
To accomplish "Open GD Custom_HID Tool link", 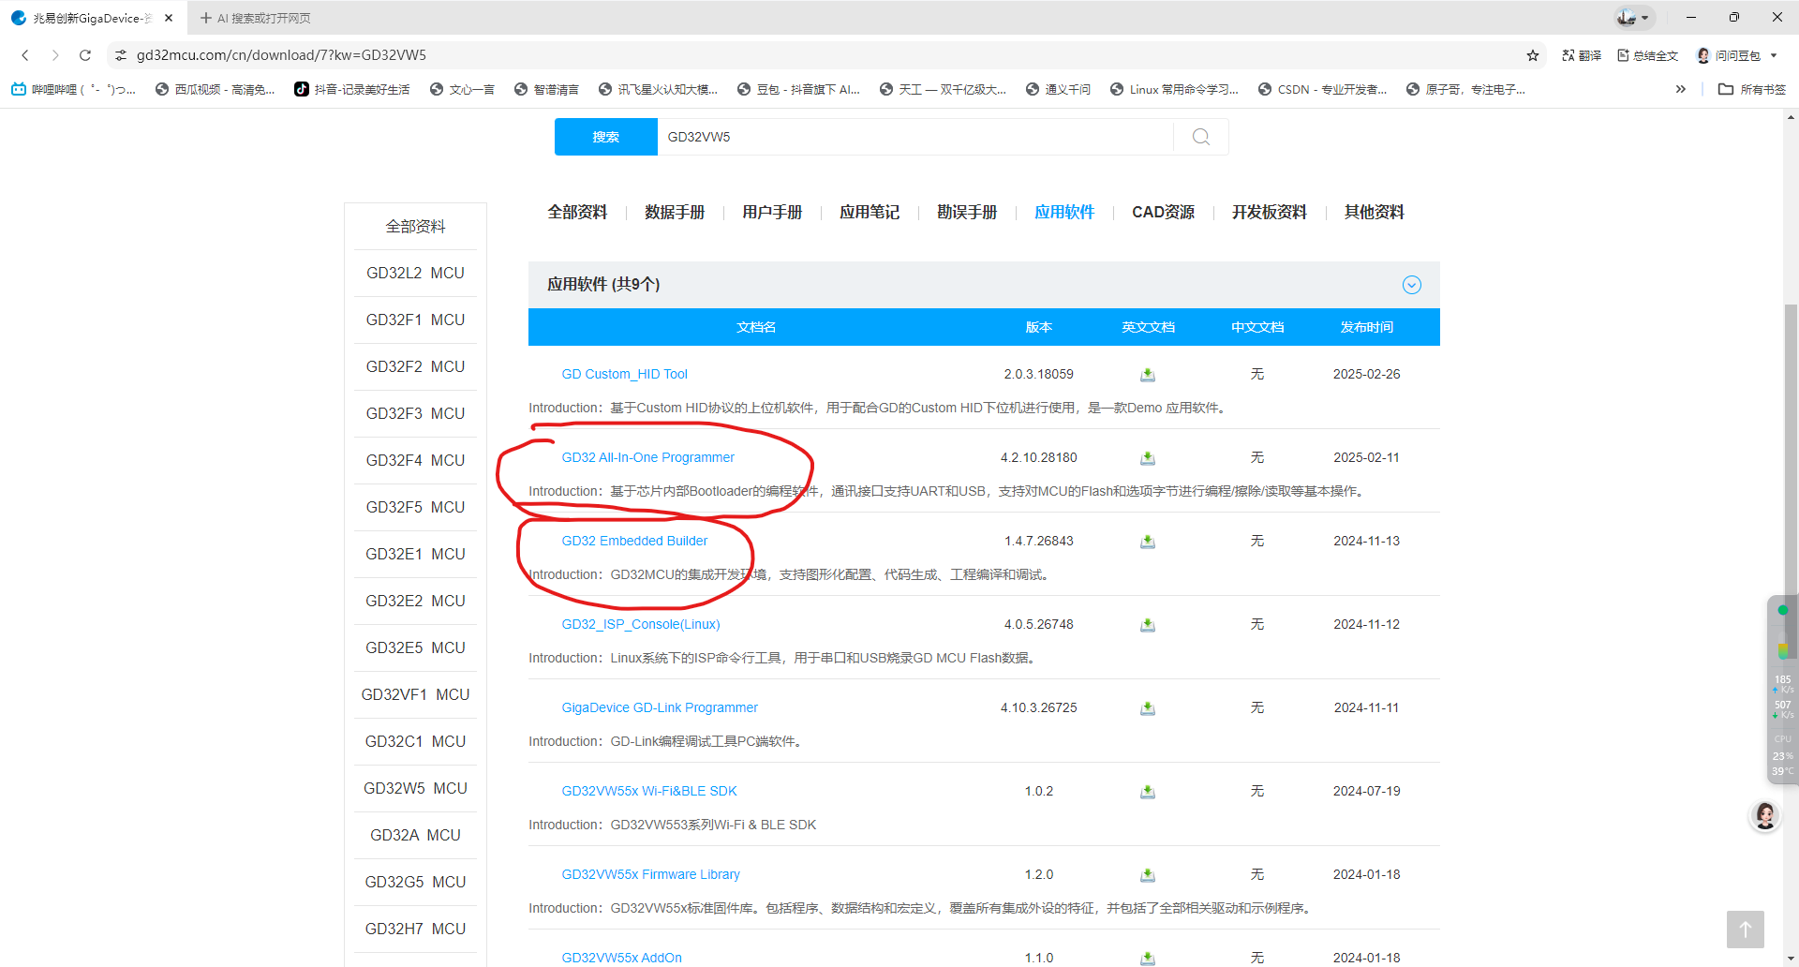I will (x=625, y=374).
